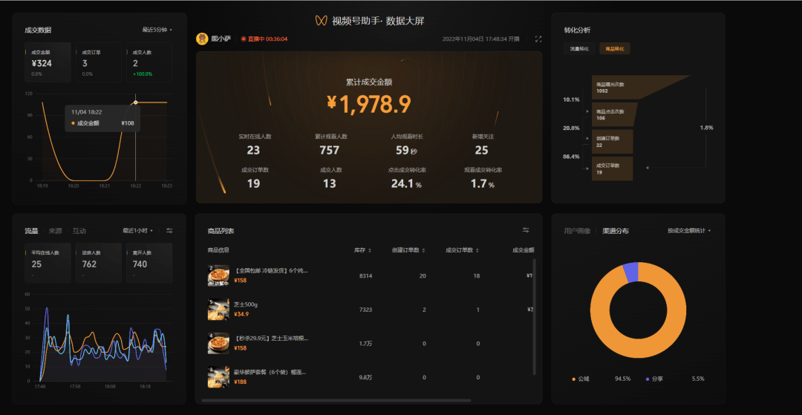Sort by 成交订单数 column arrows
This screenshot has height=415, width=802.
[477, 250]
